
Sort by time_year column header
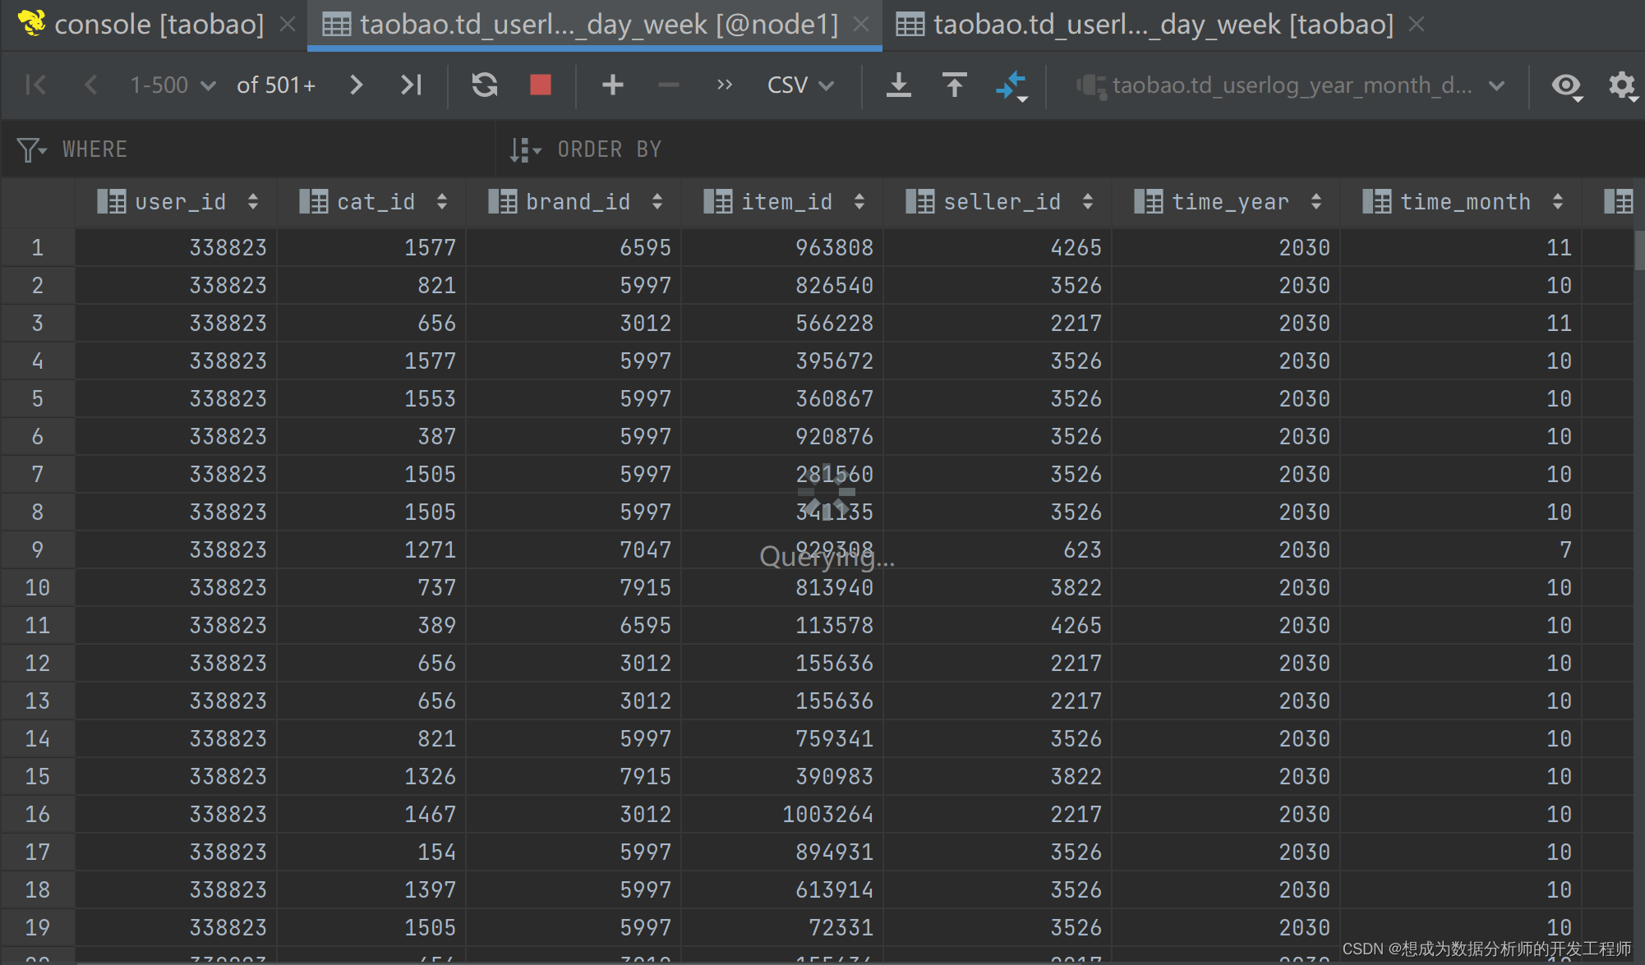click(1226, 202)
